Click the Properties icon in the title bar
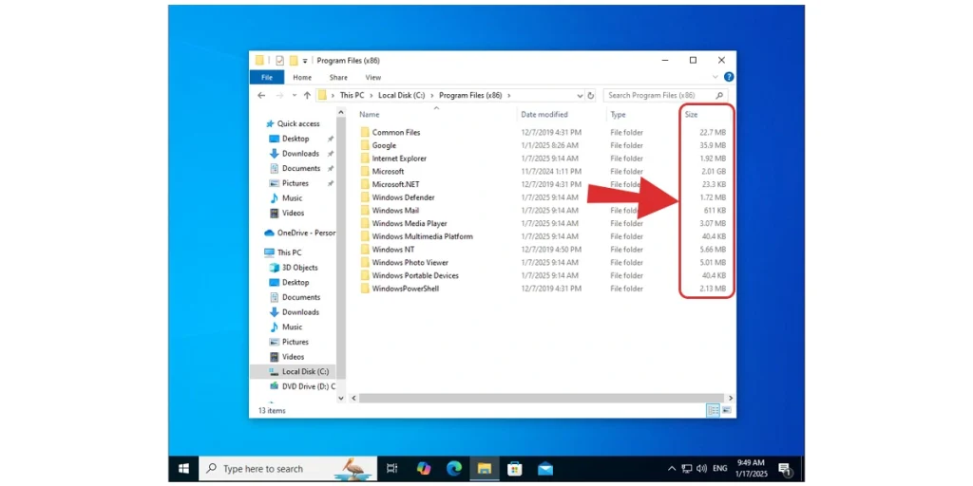The width and height of the screenshot is (973, 486). (279, 60)
